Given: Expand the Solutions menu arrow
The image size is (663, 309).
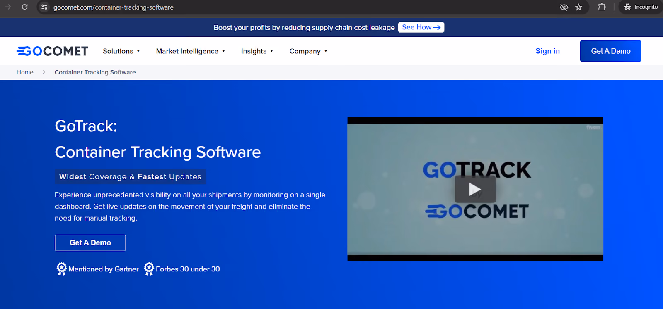Looking at the screenshot, I should pyautogui.click(x=138, y=51).
